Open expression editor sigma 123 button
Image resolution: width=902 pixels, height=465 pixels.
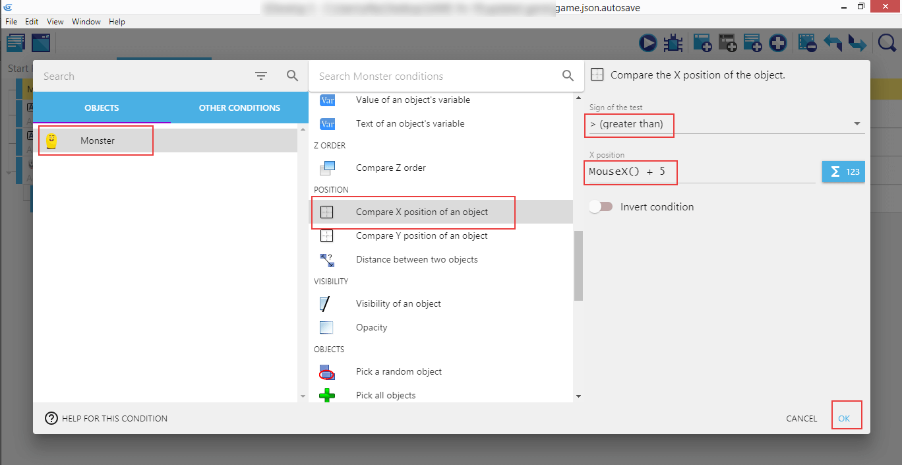tap(843, 171)
